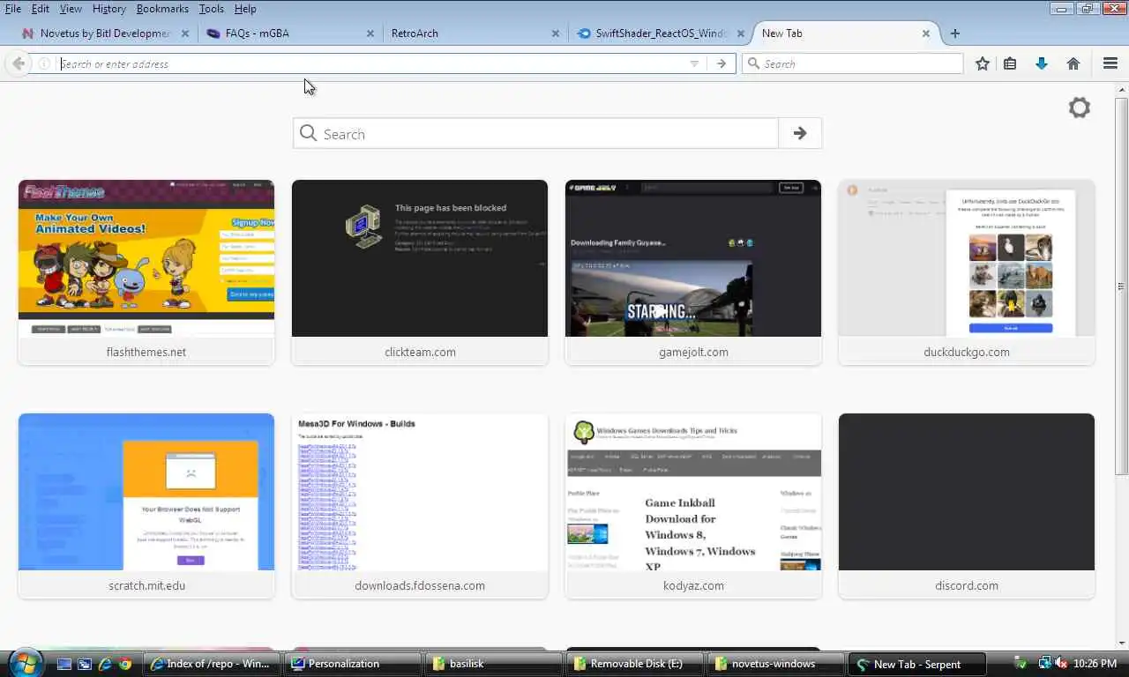This screenshot has height=677, width=1129.
Task: Show bookmarks list icon in toolbar
Action: 1010,63
